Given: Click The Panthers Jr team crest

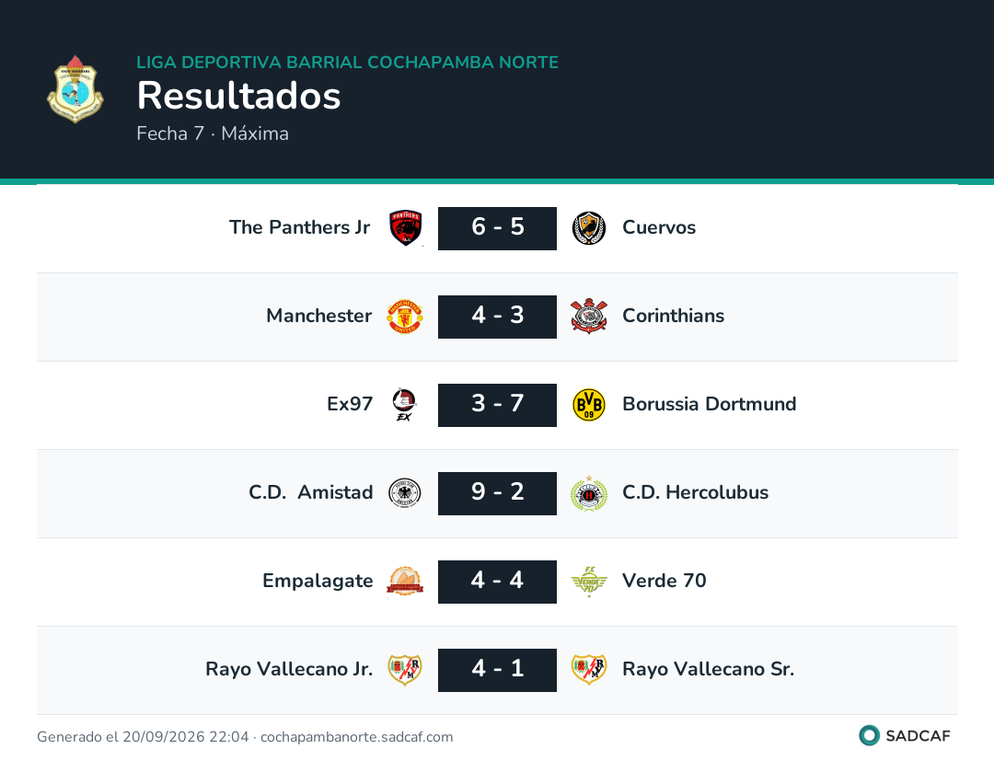Looking at the screenshot, I should tap(405, 228).
